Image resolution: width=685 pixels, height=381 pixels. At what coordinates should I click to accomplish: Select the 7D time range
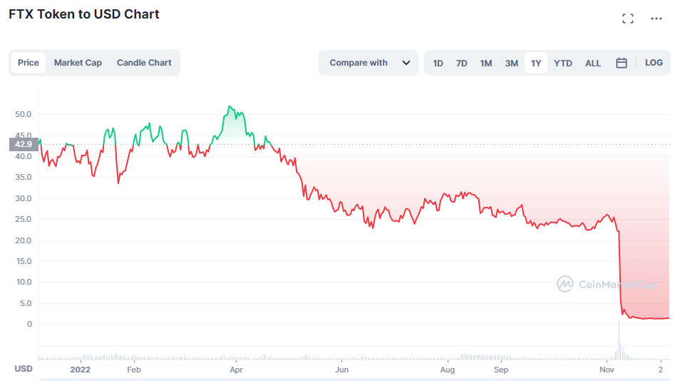(462, 63)
